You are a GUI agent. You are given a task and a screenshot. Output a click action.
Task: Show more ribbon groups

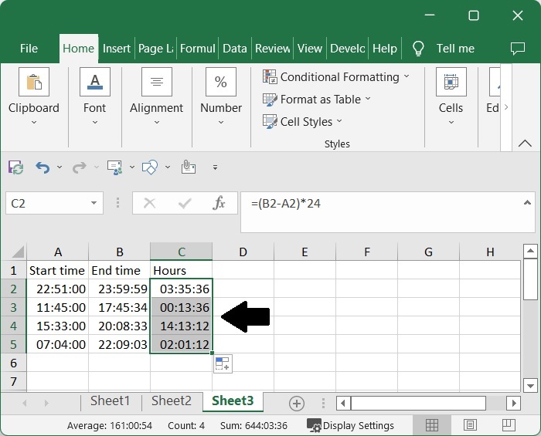tap(506, 107)
